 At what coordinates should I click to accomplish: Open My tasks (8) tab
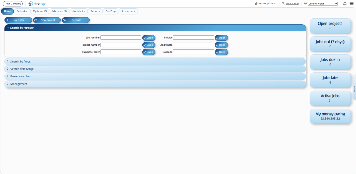40,11
